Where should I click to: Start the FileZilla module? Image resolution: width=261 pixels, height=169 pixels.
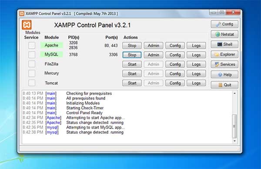pos(132,64)
